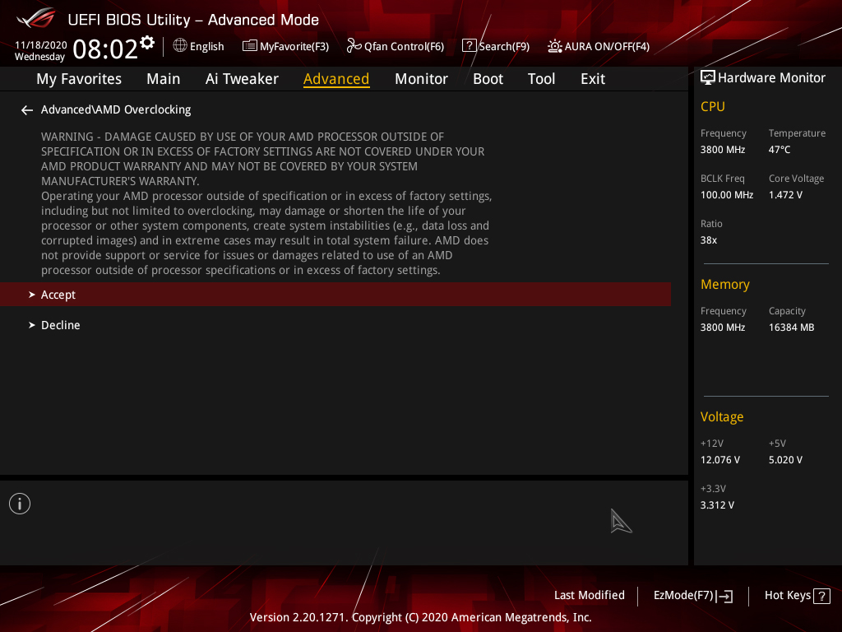Click the Hardware Monitor title
This screenshot has height=632, width=842.
click(x=771, y=78)
